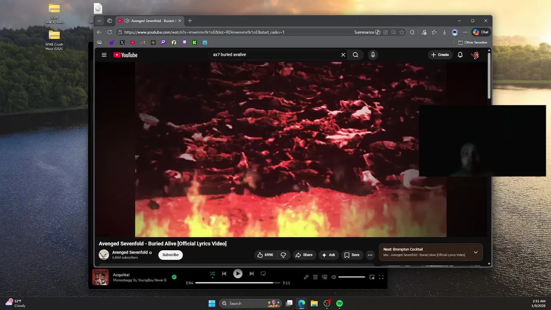Open the Avenged Sevenfold channel name link
Image resolution: width=551 pixels, height=310 pixels.
(130, 252)
